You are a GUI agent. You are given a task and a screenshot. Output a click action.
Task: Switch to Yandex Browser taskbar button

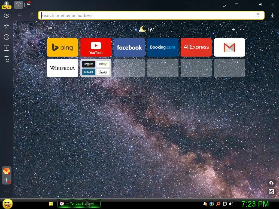coord(79,204)
